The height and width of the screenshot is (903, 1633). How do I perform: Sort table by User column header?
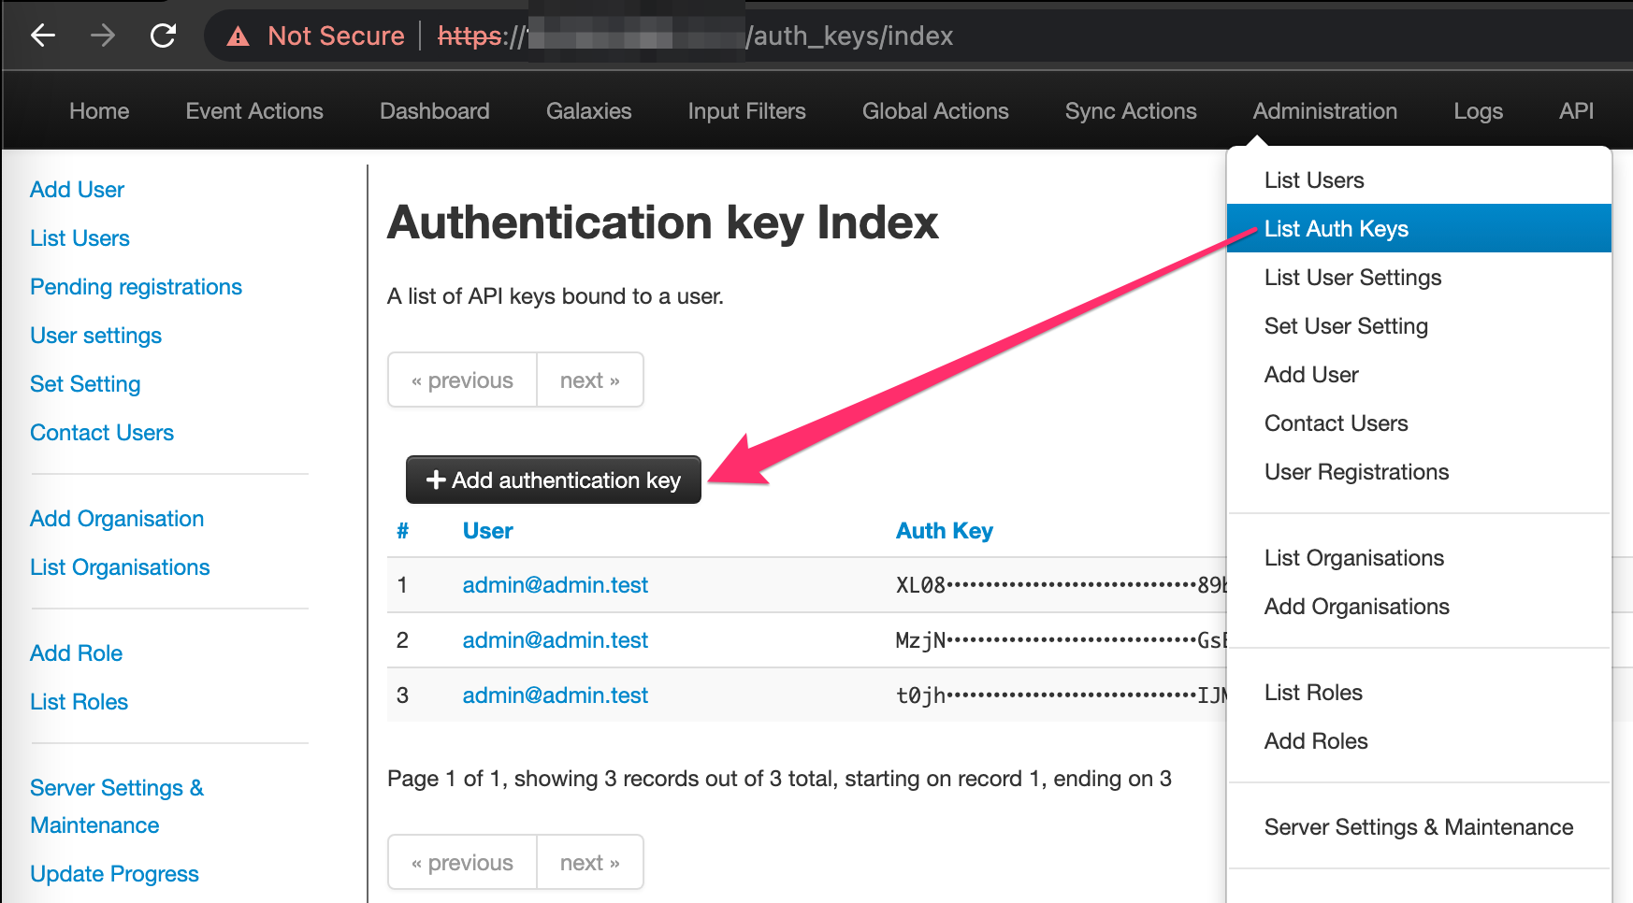487,531
